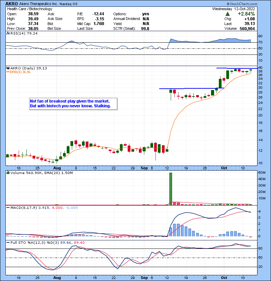271x281 pixels.
Task: Click the EMA(8) 36.96 legend text
Action: (20, 72)
